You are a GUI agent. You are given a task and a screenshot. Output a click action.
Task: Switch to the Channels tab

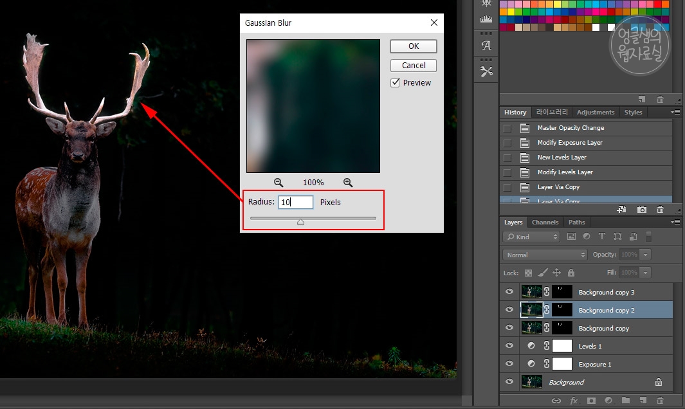click(545, 223)
